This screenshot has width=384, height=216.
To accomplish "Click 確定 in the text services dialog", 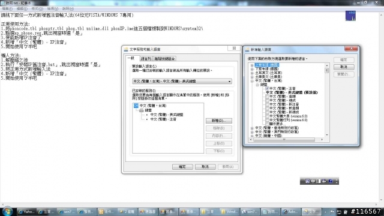I will pos(182,167).
